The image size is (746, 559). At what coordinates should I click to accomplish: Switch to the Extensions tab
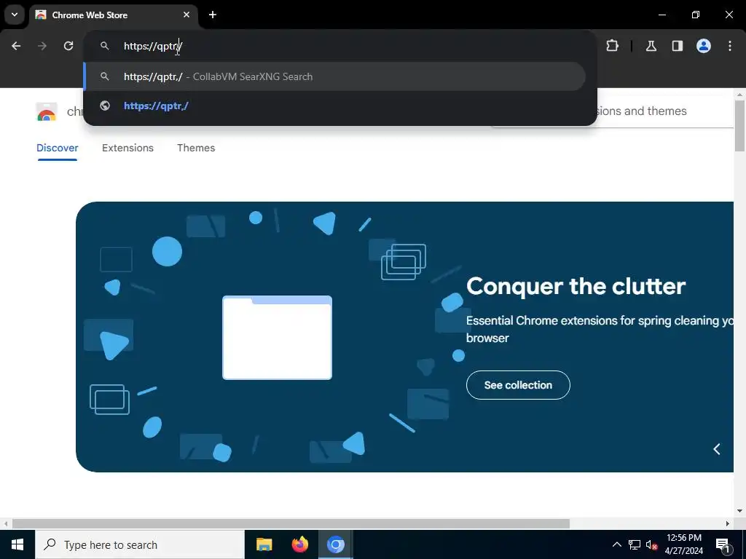coord(127,148)
